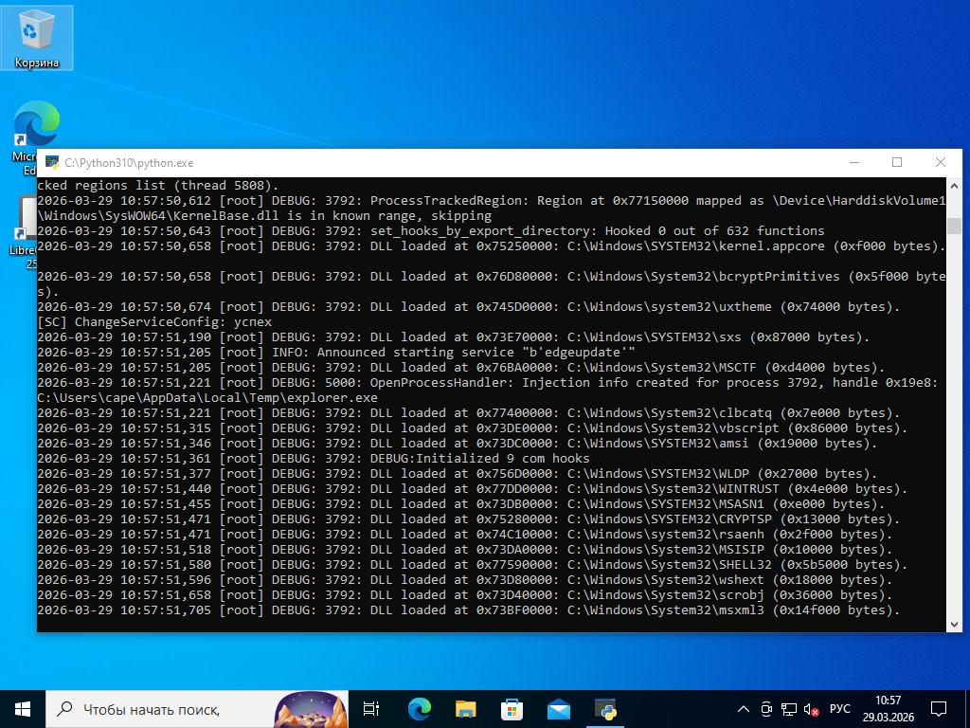This screenshot has width=970, height=728.
Task: Toggle the muted volume tray icon
Action: (x=812, y=709)
